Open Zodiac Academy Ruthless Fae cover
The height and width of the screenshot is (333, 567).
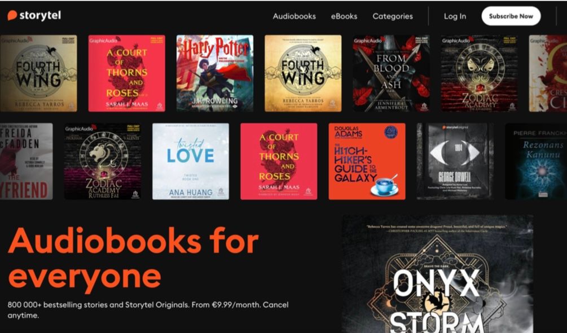click(x=103, y=161)
